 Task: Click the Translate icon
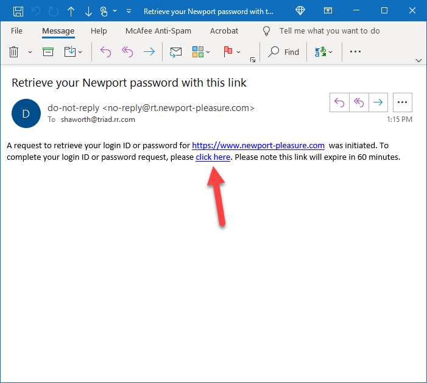tap(320, 52)
